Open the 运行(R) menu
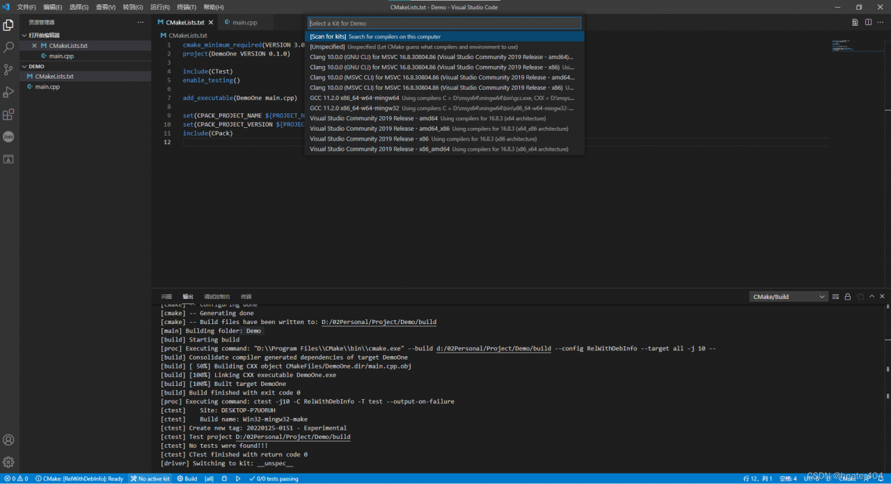The height and width of the screenshot is (484, 891). coord(159,7)
